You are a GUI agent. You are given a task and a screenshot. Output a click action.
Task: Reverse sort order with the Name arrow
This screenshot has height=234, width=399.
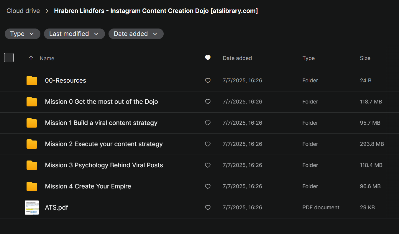[x=31, y=58]
